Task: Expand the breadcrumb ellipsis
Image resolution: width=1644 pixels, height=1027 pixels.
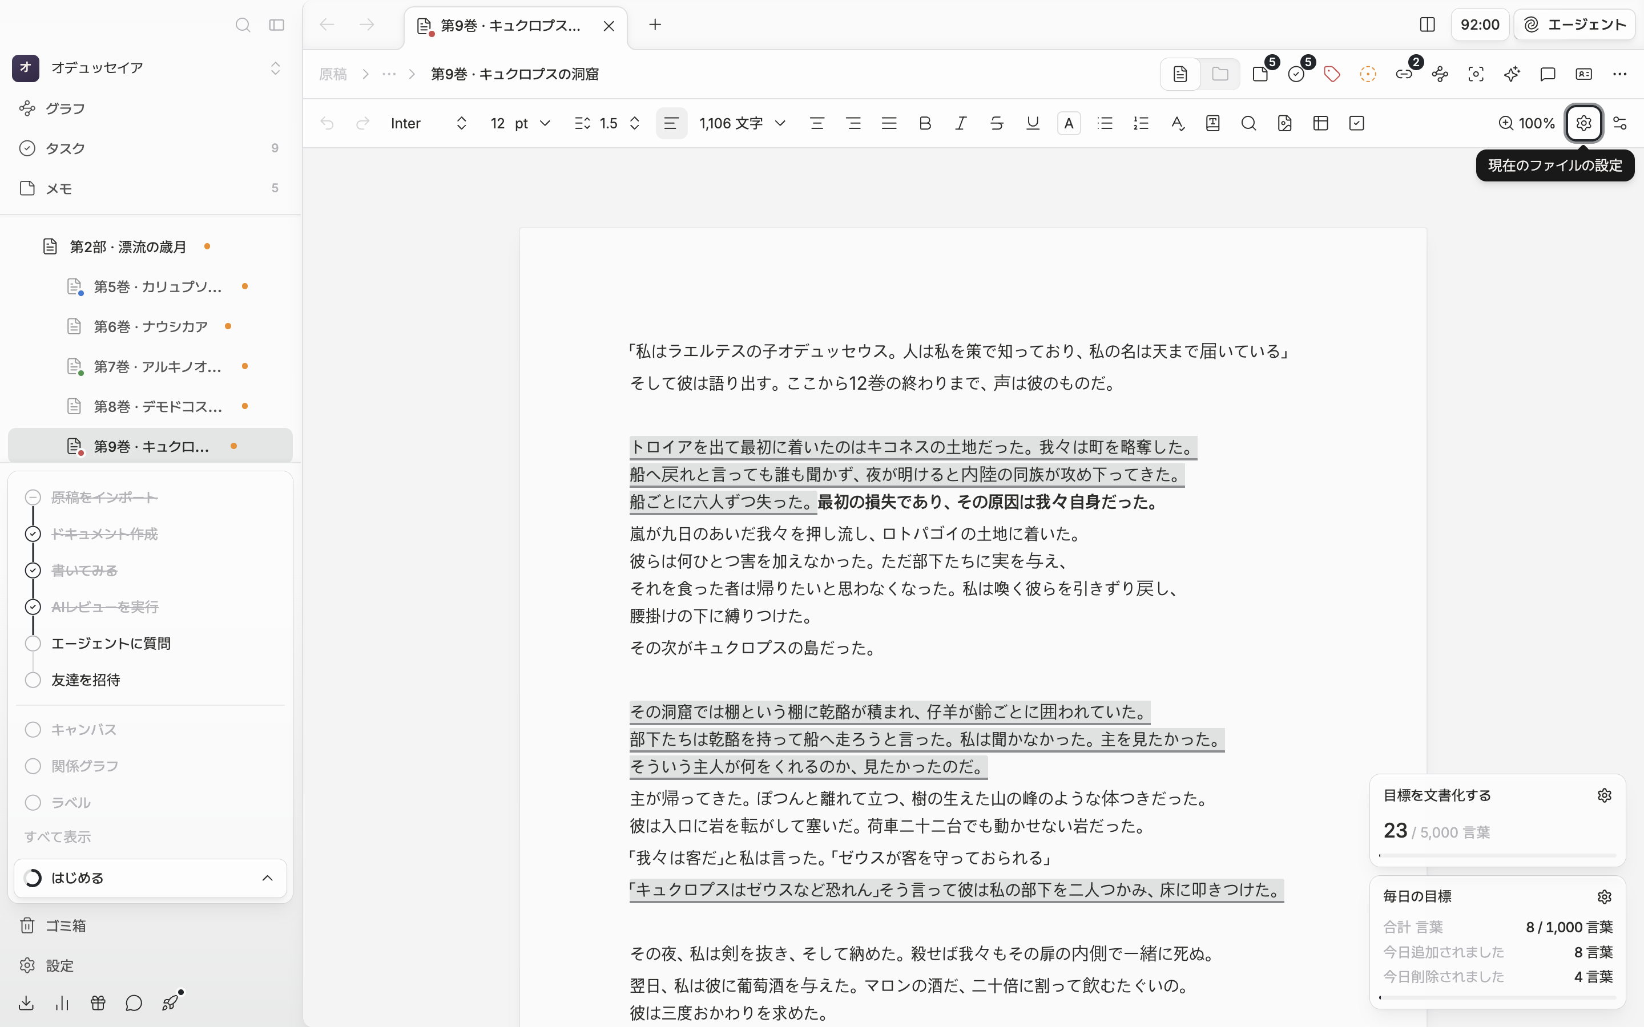Action: (x=389, y=74)
